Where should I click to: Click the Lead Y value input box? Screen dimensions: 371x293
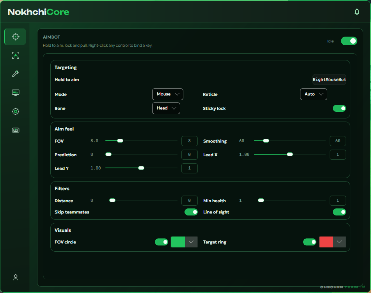click(189, 168)
